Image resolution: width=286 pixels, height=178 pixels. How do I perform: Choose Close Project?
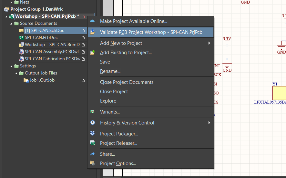coord(151,92)
